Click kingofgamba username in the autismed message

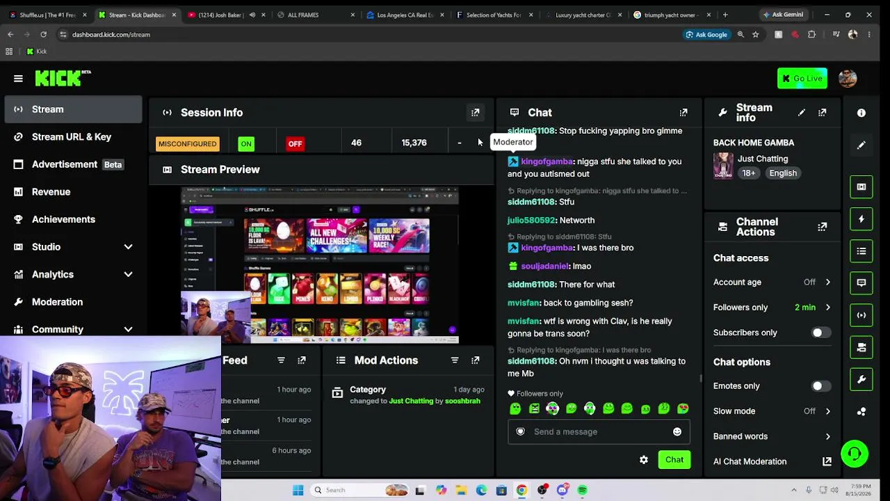[547, 161]
